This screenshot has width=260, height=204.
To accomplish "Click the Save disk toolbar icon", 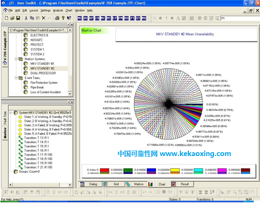I will click(x=18, y=18).
